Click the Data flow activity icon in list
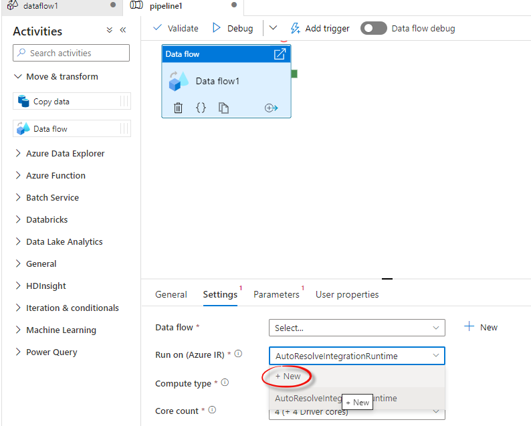 tap(23, 128)
